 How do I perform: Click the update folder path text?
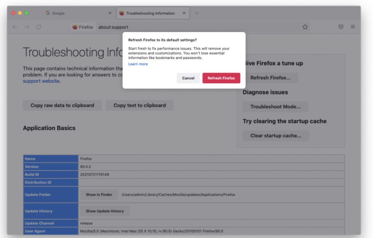(178, 194)
